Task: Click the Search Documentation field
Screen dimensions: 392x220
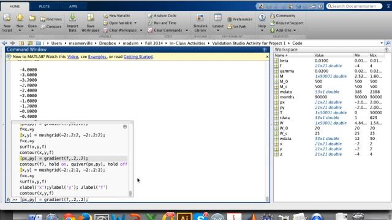Action: coord(354,6)
